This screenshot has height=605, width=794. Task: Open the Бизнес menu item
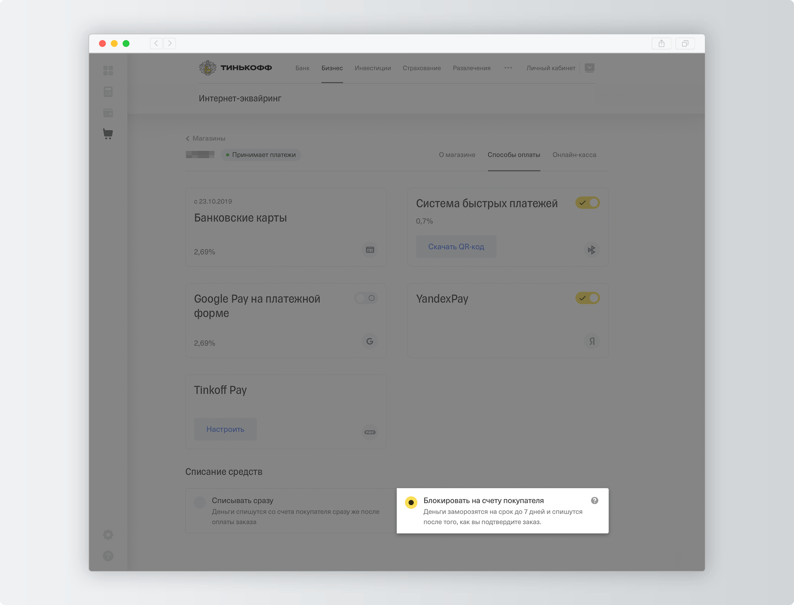point(332,68)
